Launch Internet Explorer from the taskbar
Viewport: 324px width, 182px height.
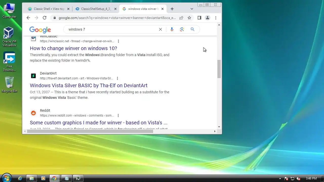20,178
